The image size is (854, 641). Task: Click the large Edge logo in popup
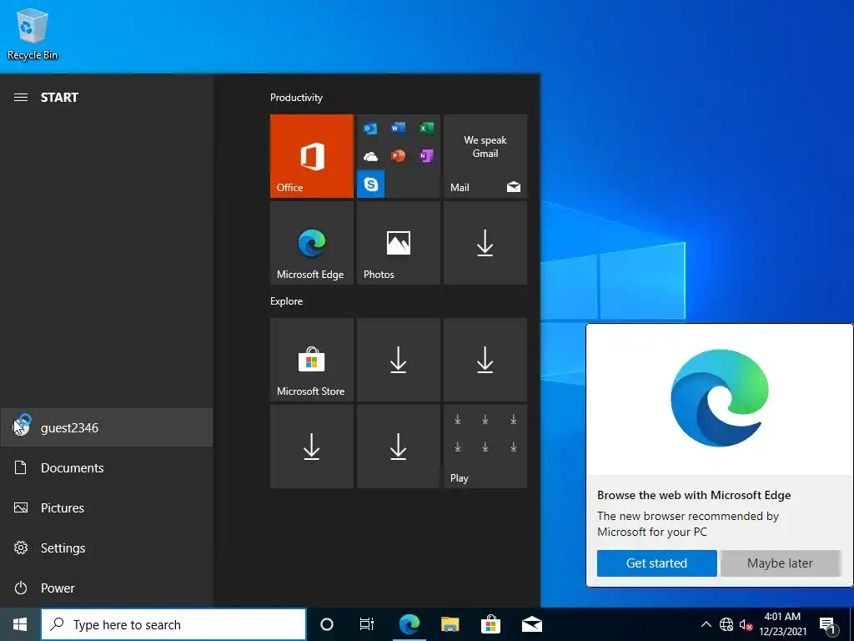pyautogui.click(x=720, y=398)
